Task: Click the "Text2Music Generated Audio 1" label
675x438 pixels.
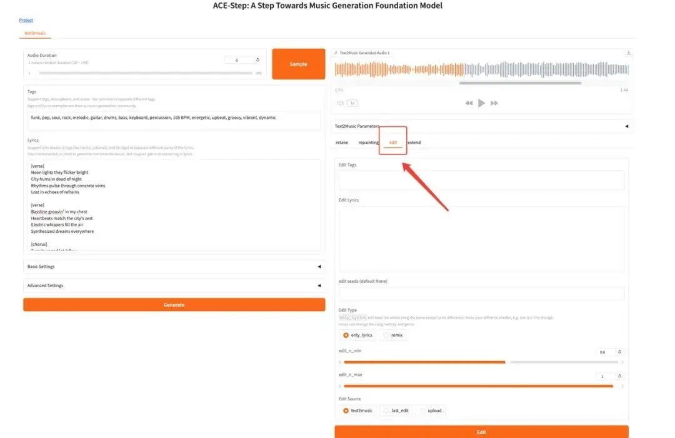Action: 364,53
